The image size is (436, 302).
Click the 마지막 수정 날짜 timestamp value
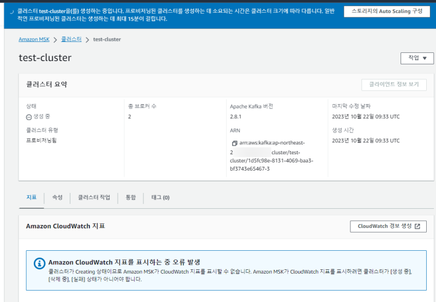(366, 117)
